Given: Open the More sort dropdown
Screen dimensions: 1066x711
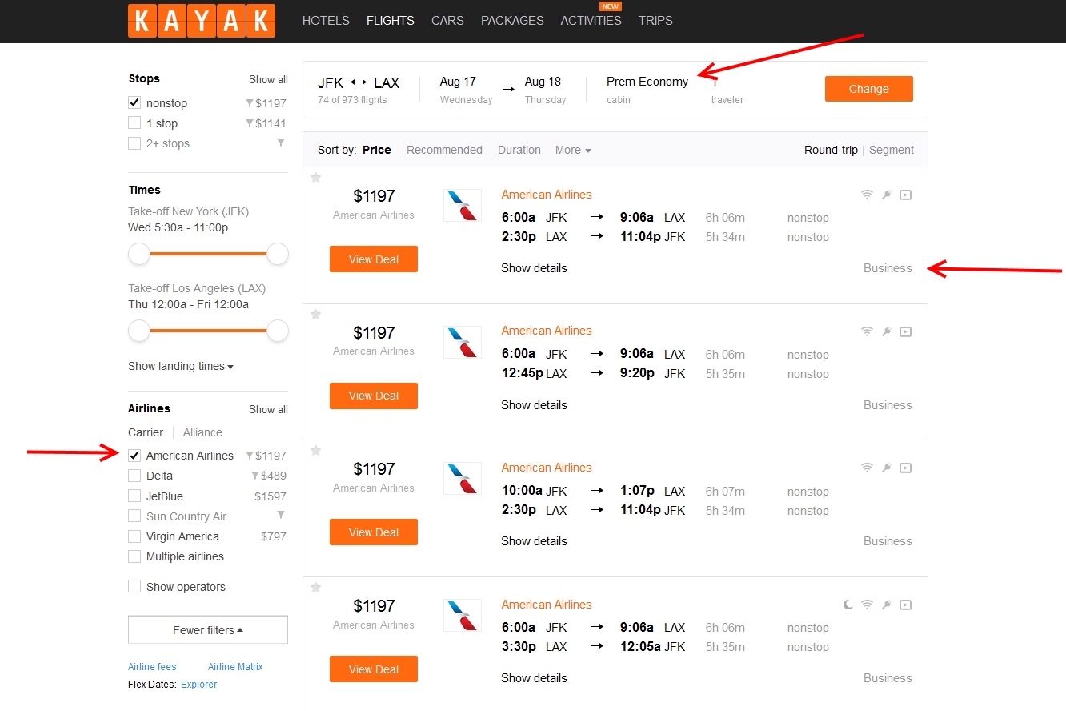Looking at the screenshot, I should coord(572,150).
